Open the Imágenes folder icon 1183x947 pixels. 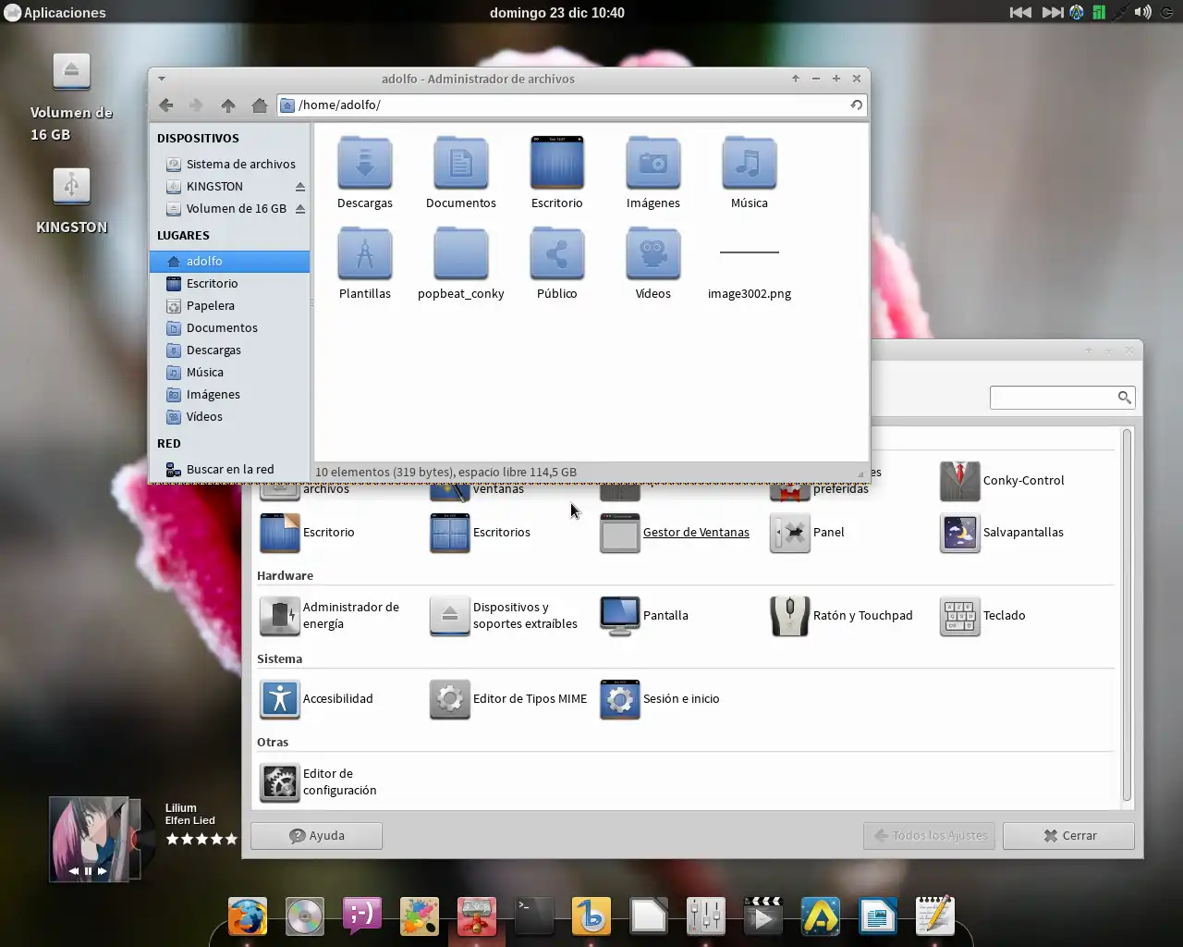[653, 163]
